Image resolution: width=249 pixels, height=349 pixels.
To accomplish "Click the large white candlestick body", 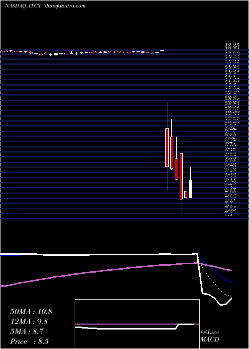I will (190, 189).
